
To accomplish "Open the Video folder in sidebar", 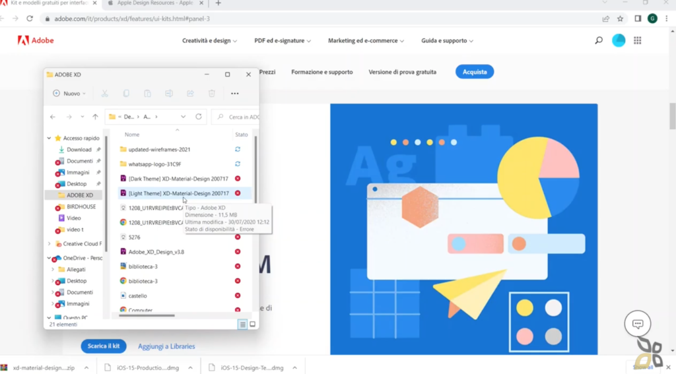I will pos(74,218).
